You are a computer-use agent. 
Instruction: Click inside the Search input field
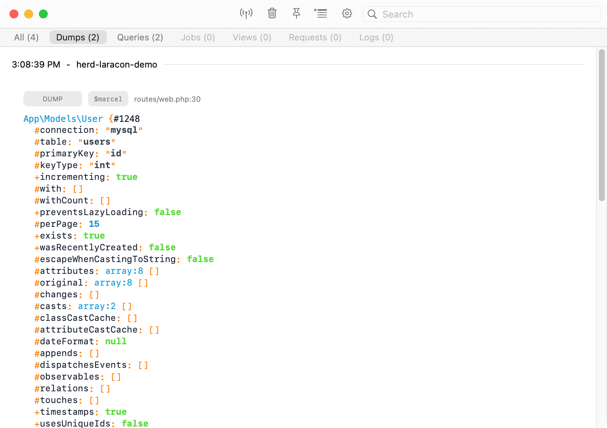(481, 14)
